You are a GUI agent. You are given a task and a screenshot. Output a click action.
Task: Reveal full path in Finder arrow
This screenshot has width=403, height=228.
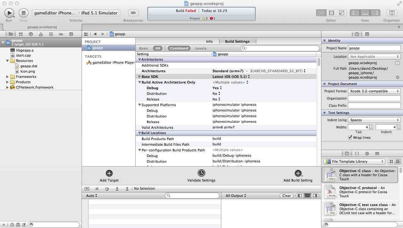pos(398,77)
